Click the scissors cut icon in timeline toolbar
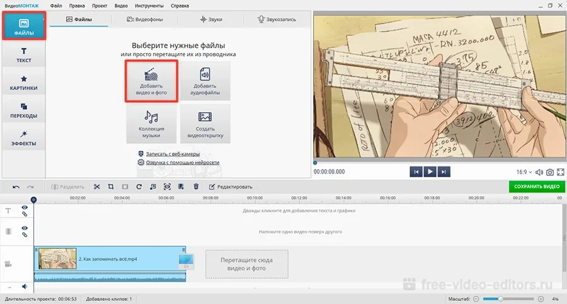Screen dimensions: 567x304 point(97,187)
